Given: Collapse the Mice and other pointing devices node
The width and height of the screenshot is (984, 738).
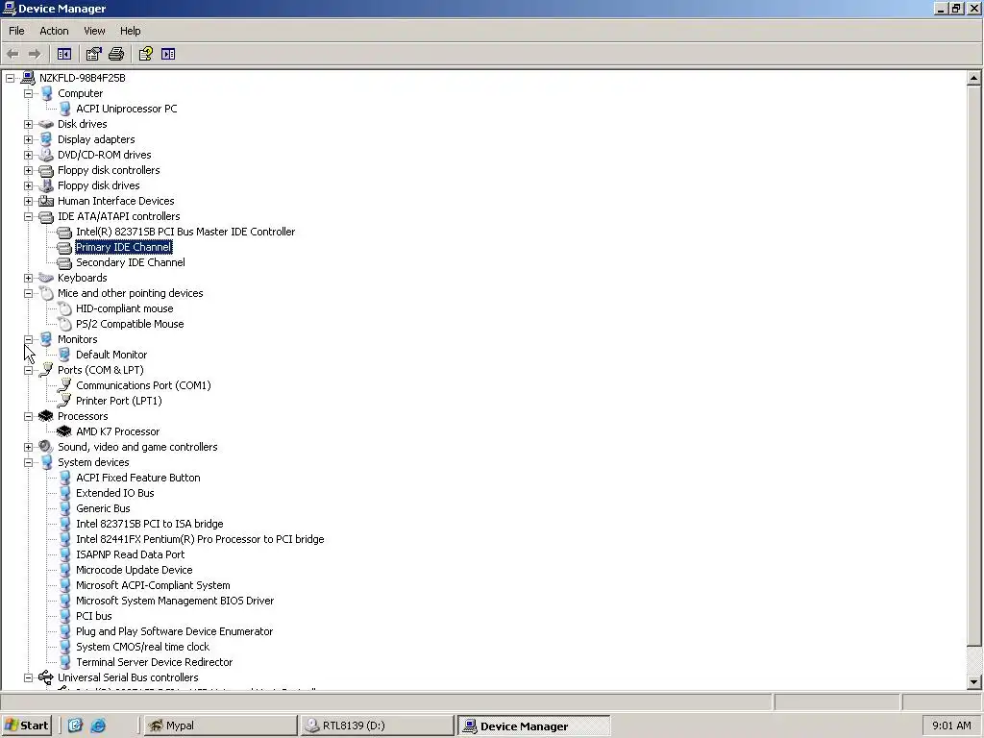Looking at the screenshot, I should pos(28,293).
